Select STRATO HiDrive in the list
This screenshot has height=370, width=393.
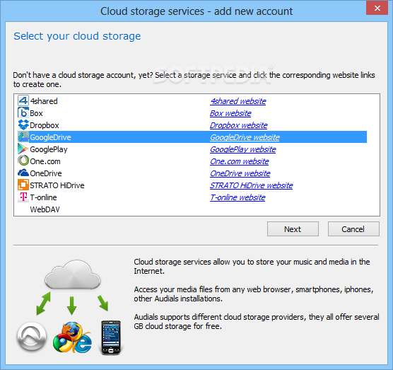click(x=57, y=185)
